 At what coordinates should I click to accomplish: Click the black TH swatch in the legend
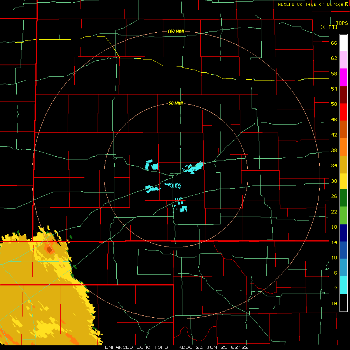tap(343, 303)
